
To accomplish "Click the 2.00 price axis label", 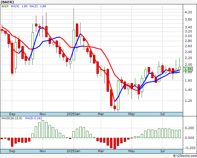I will 188,65.
